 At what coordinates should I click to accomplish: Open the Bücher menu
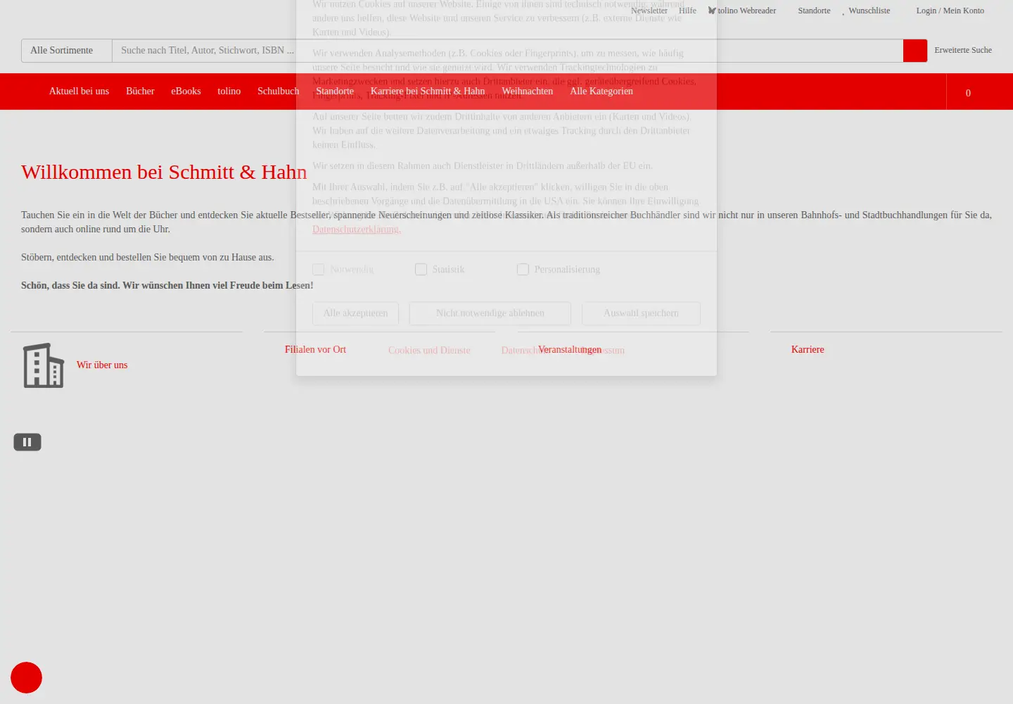(140, 92)
